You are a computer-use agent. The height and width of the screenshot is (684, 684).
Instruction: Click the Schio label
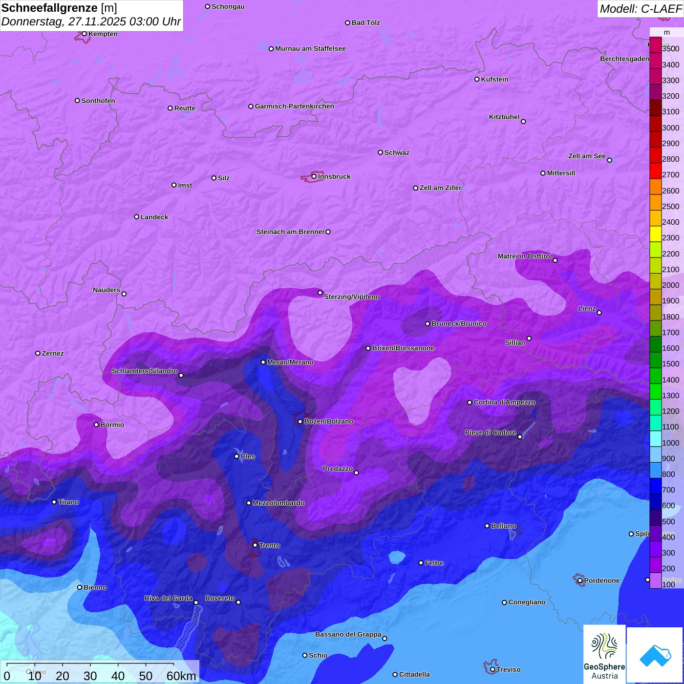[x=318, y=655]
